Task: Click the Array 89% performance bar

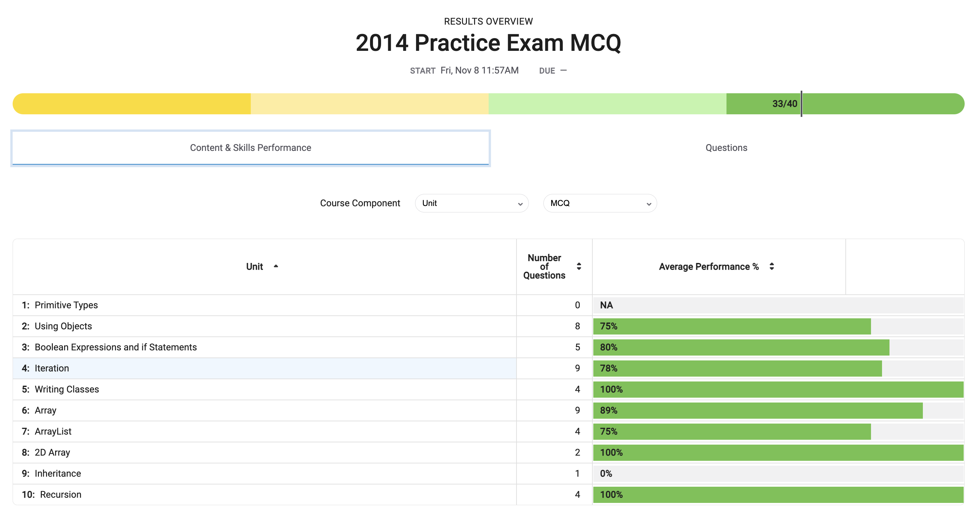Action: (x=758, y=410)
